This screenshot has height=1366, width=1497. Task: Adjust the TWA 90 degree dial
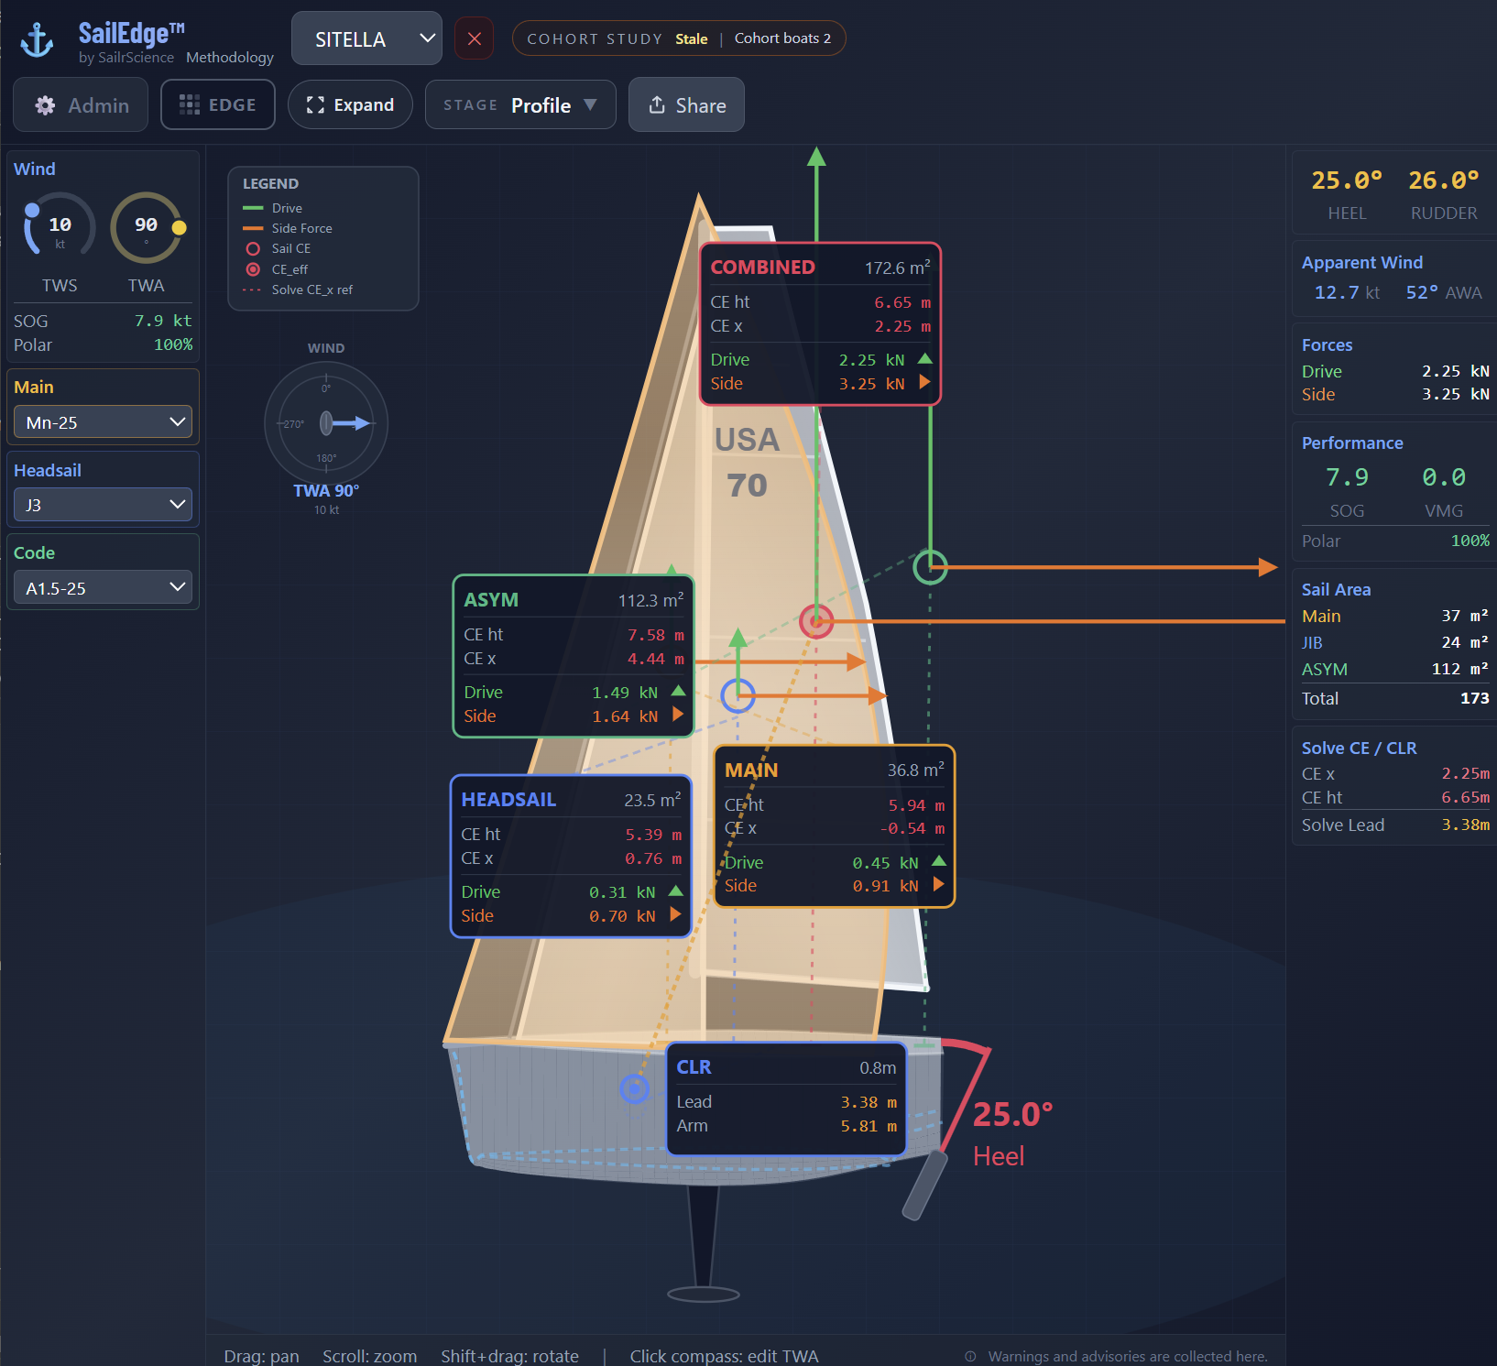(147, 227)
